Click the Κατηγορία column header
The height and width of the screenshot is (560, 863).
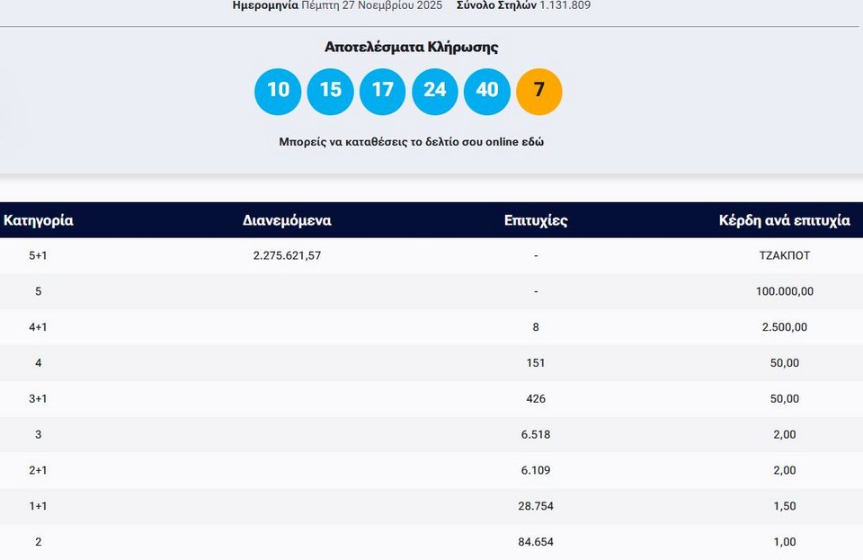point(39,220)
